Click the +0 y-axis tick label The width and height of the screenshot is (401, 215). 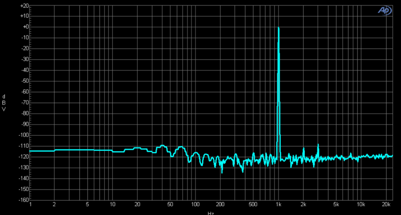point(25,27)
